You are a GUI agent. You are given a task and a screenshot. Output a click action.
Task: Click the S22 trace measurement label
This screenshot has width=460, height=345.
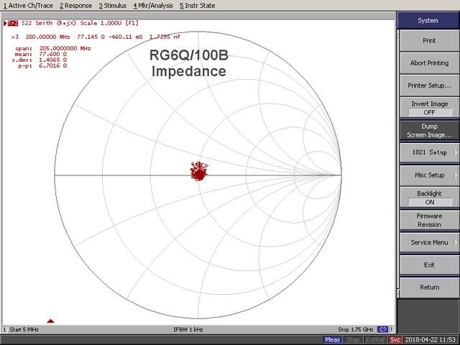(27, 23)
